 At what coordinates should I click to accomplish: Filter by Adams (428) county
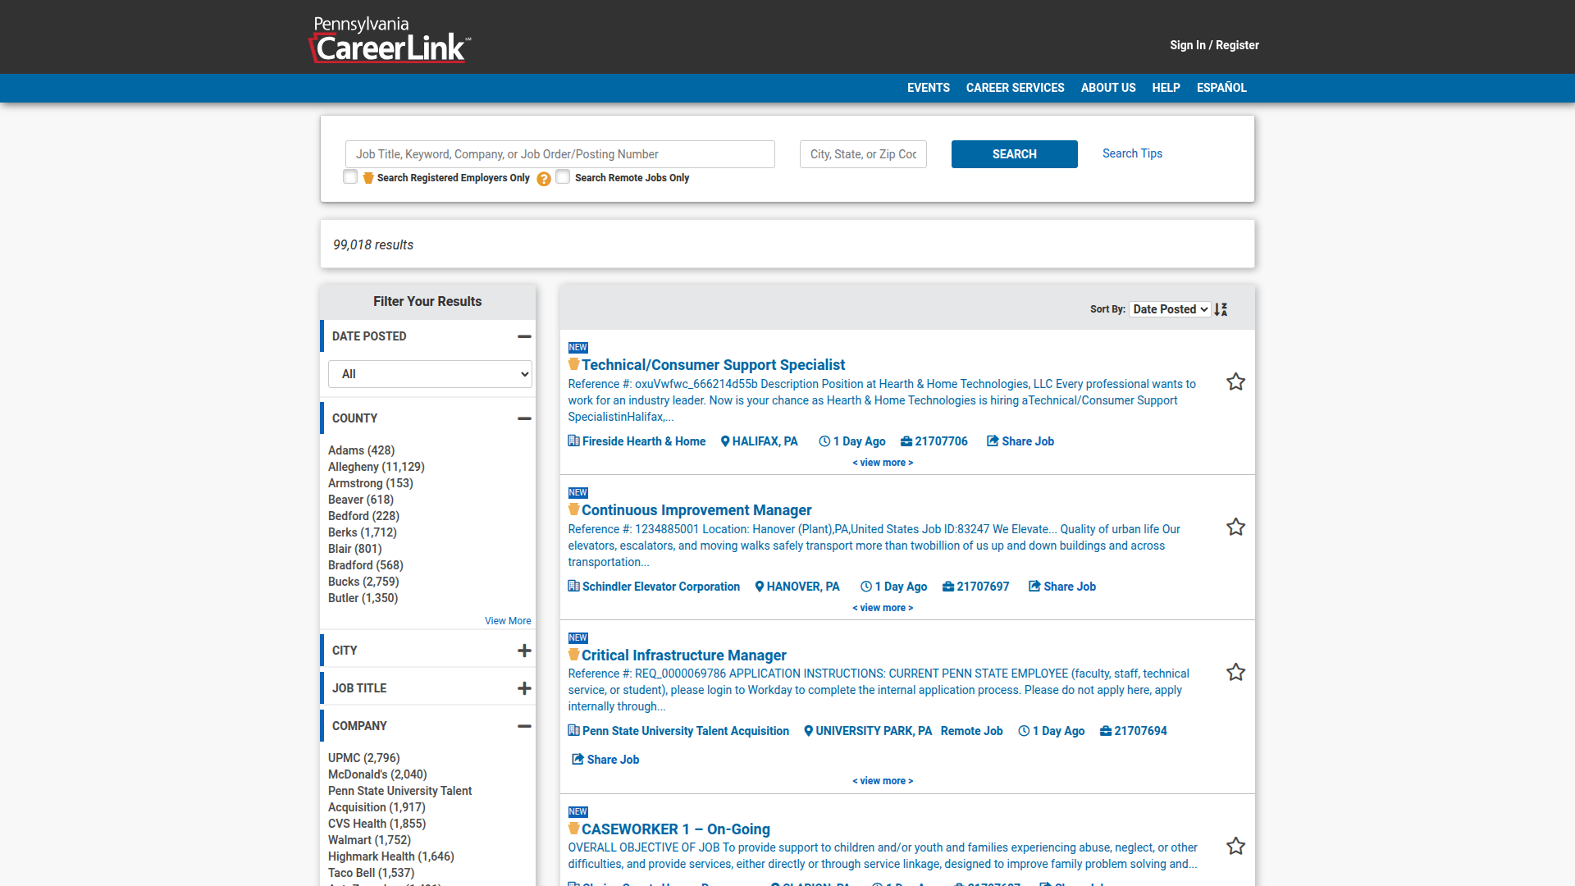[x=362, y=450]
